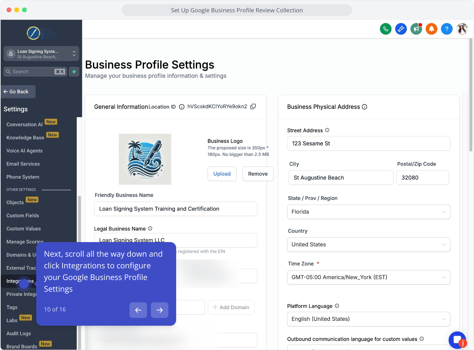This screenshot has width=474, height=350.
Task: Open the orange notifications bell
Action: [x=432, y=29]
